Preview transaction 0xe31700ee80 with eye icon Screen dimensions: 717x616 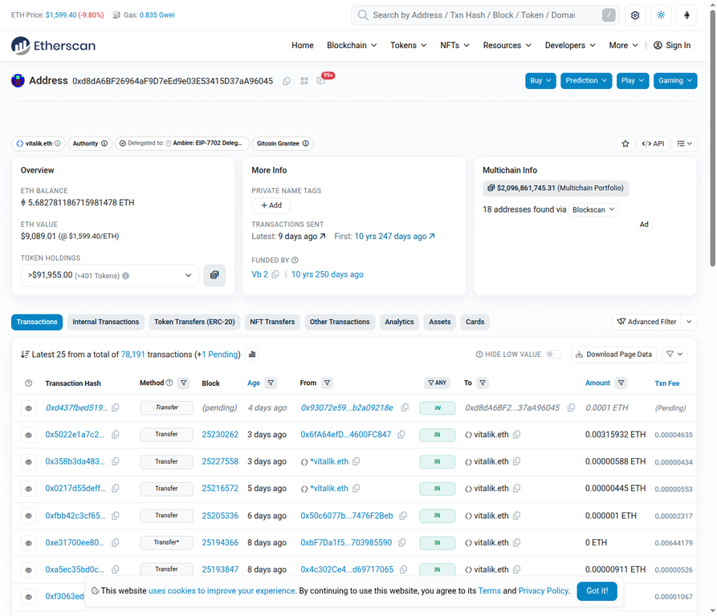tap(28, 543)
